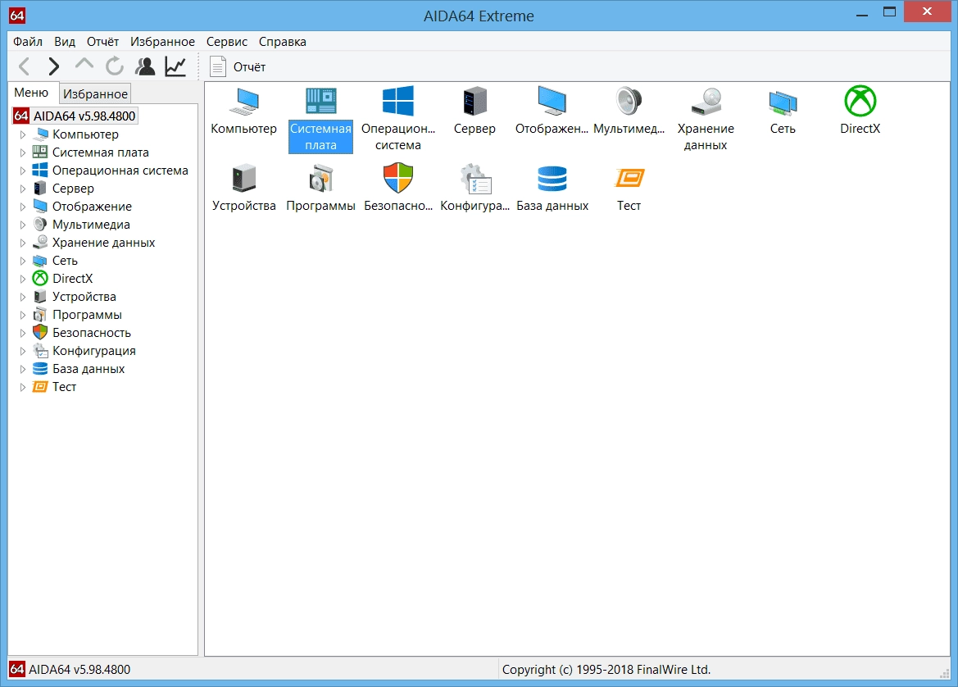
Task: Open the Справка menu
Action: [x=282, y=42]
